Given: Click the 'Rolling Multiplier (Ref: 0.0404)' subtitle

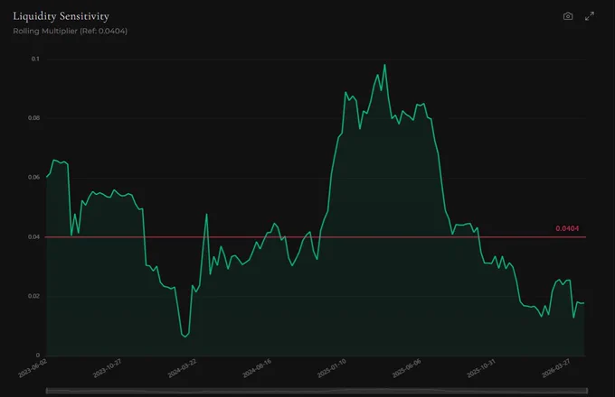Looking at the screenshot, I should 71,31.
